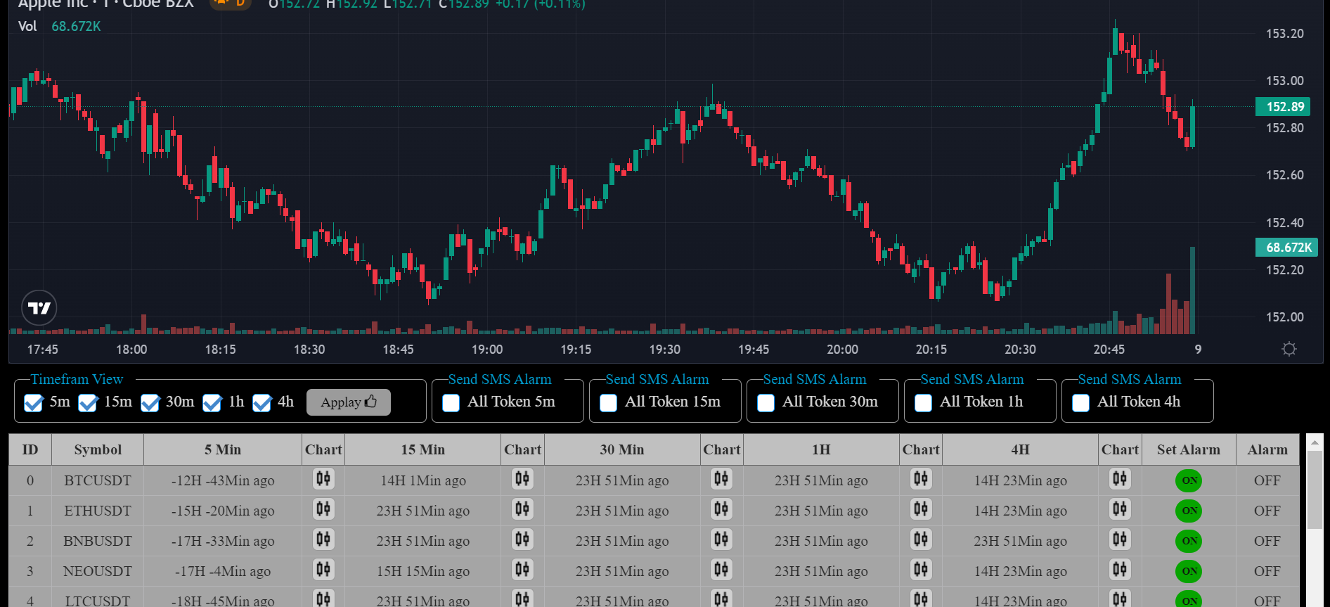Toggle BTCUSDT Set Alarm ON switch
The width and height of the screenshot is (1330, 607).
tap(1189, 480)
